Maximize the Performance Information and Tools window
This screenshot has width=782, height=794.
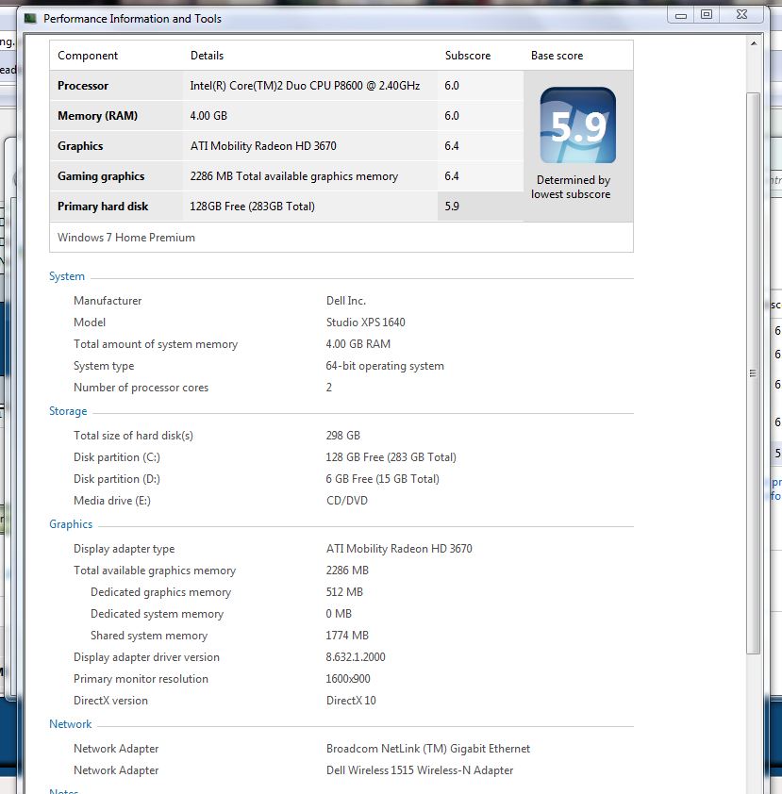click(706, 14)
